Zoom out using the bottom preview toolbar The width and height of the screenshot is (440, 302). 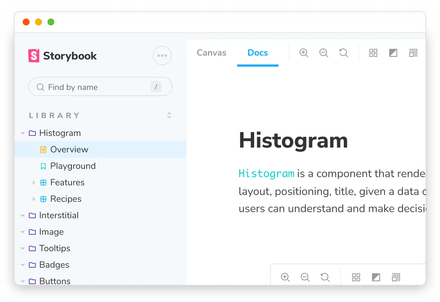(x=305, y=277)
